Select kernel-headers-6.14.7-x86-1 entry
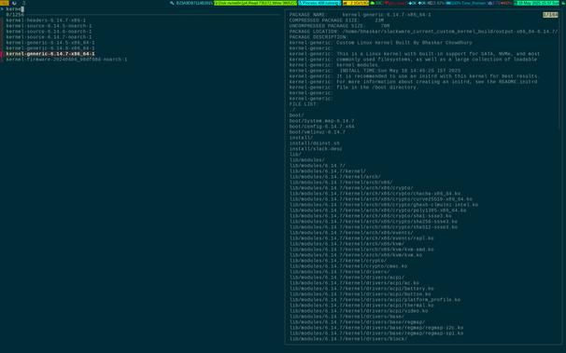566x353 pixels. 46,20
